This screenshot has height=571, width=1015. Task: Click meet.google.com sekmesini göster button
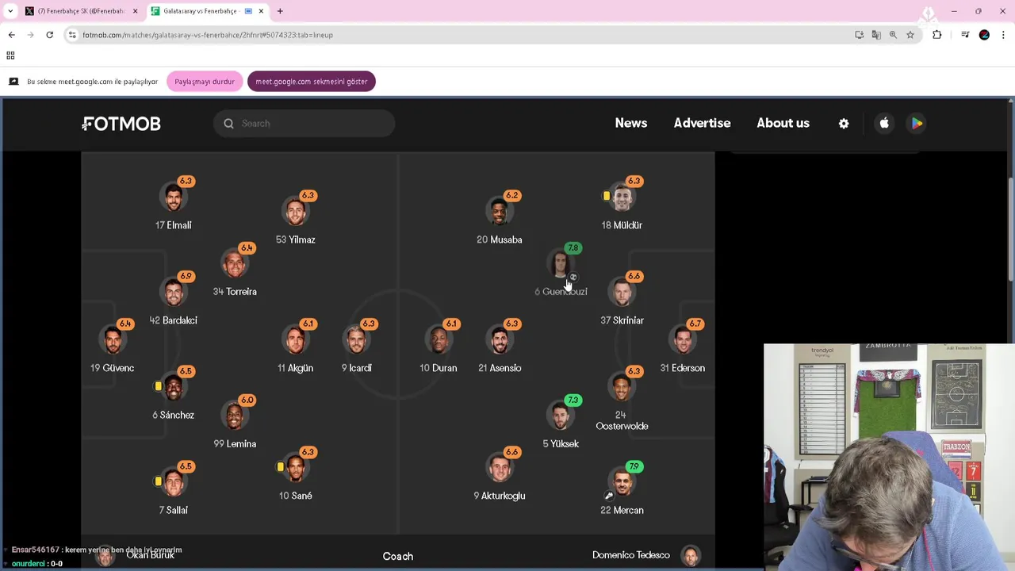tap(312, 82)
